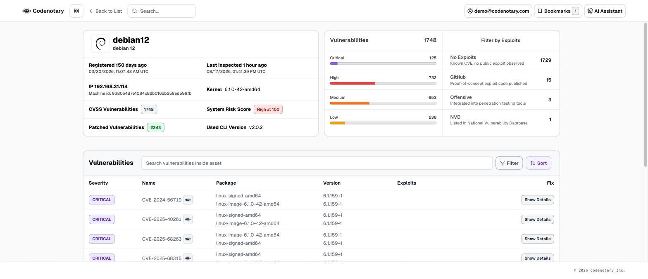Click CRITICAL badge for CVE-2025-68263
This screenshot has width=648, height=279.
point(102,239)
